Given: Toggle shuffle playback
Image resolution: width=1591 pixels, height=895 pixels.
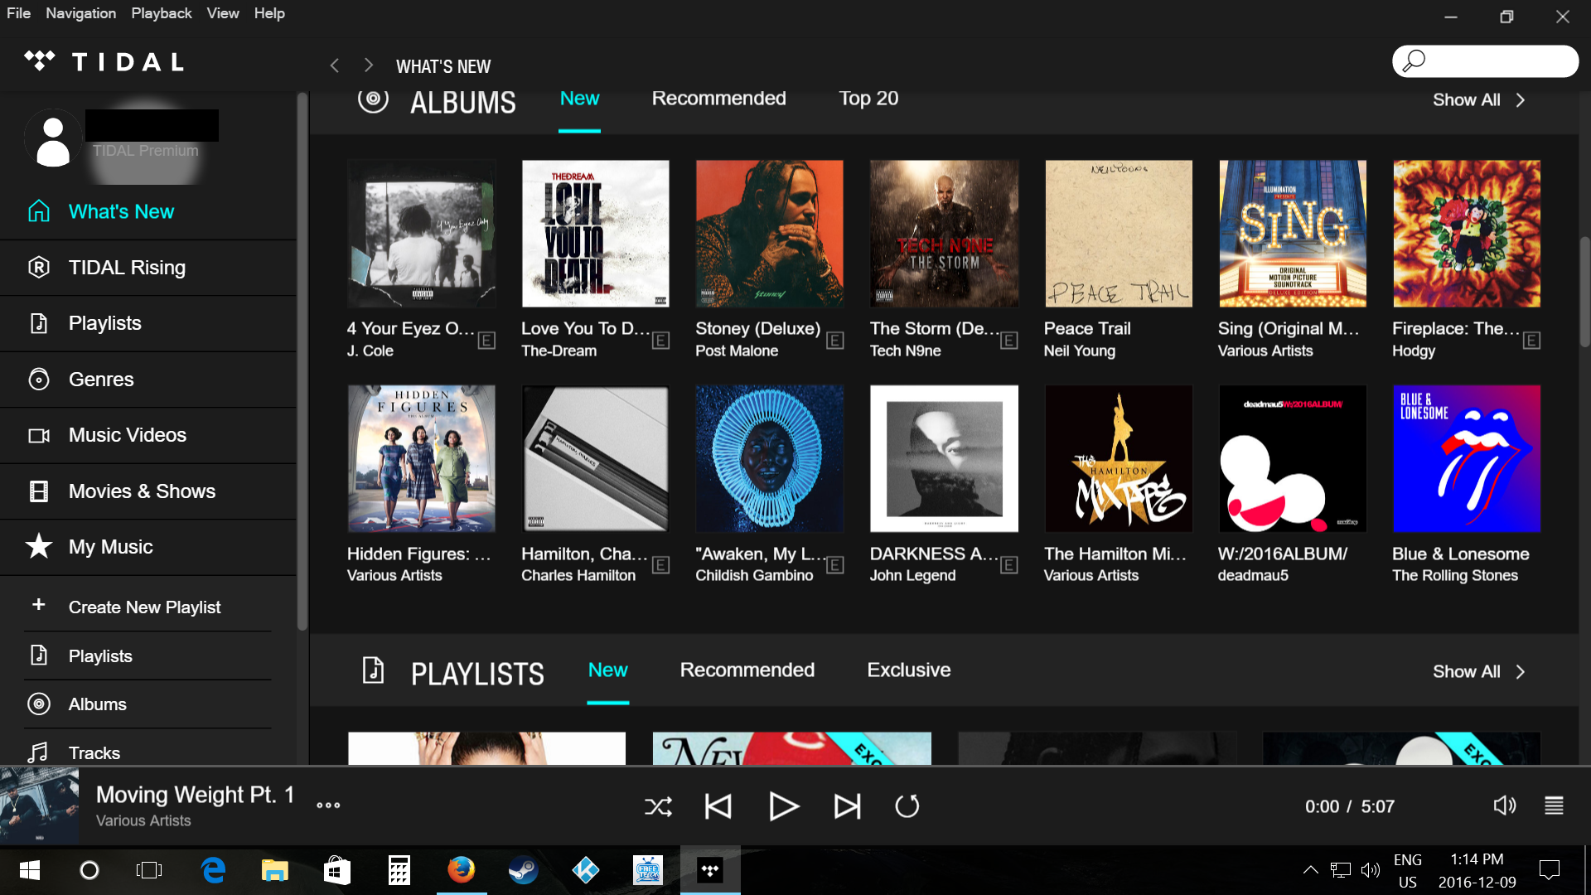Looking at the screenshot, I should tap(659, 806).
